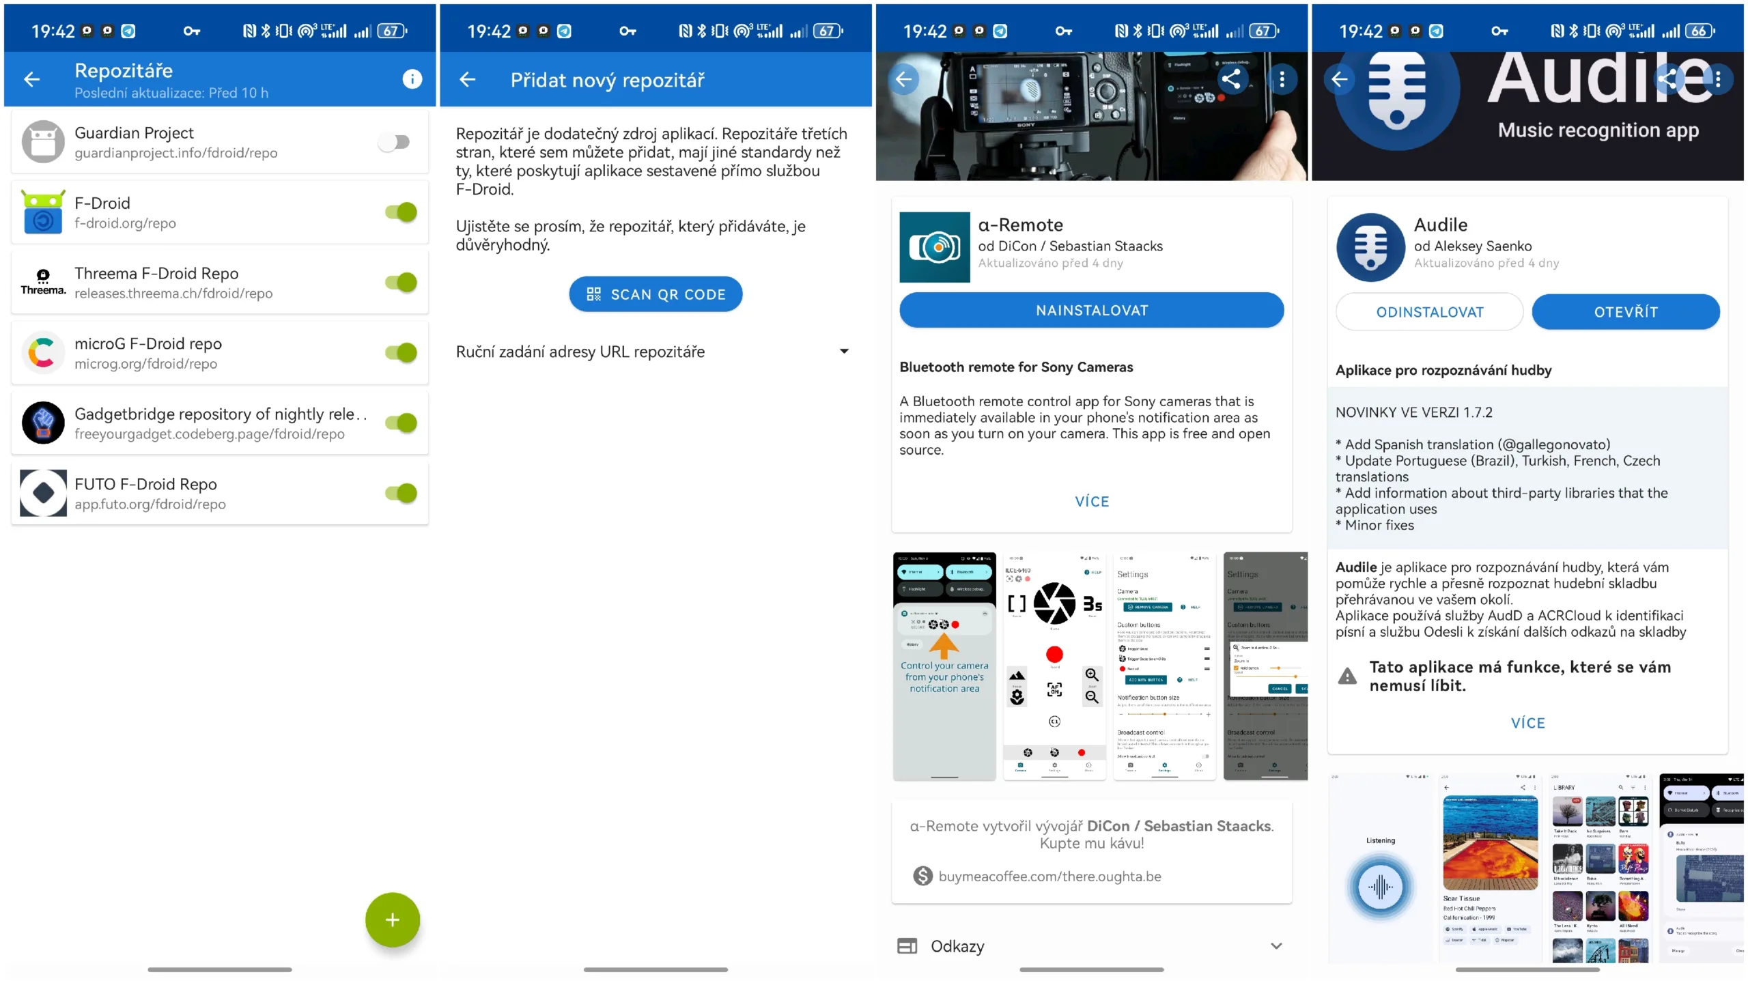Open overflow menu on α-Remote page
The height and width of the screenshot is (983, 1748).
[1282, 79]
